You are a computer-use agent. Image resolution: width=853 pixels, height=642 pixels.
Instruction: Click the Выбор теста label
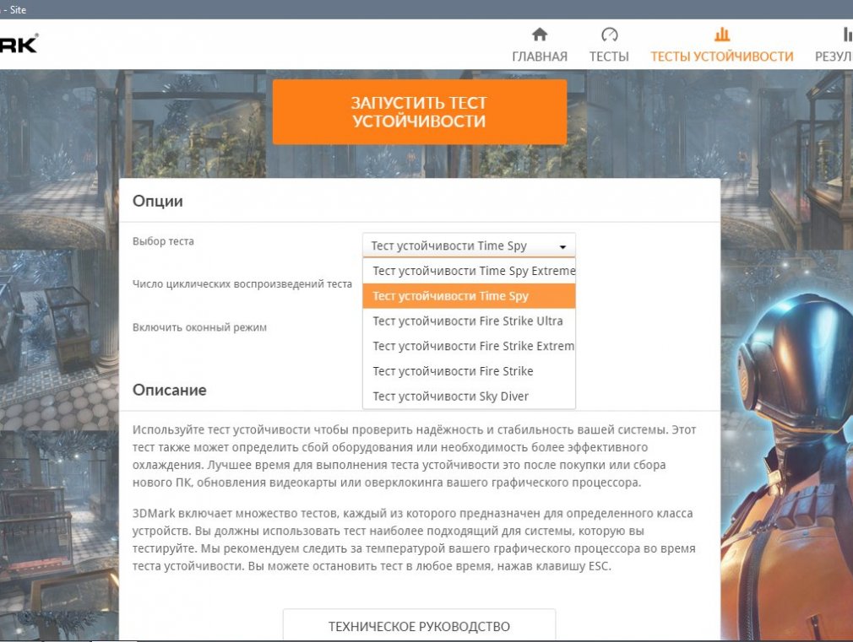[163, 241]
